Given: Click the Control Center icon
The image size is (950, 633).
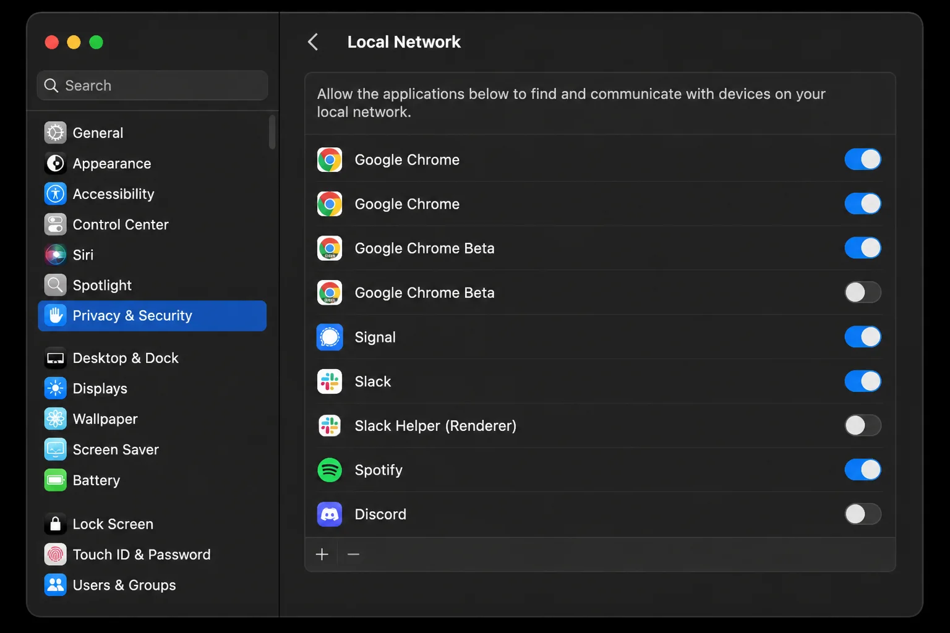Looking at the screenshot, I should 55,224.
